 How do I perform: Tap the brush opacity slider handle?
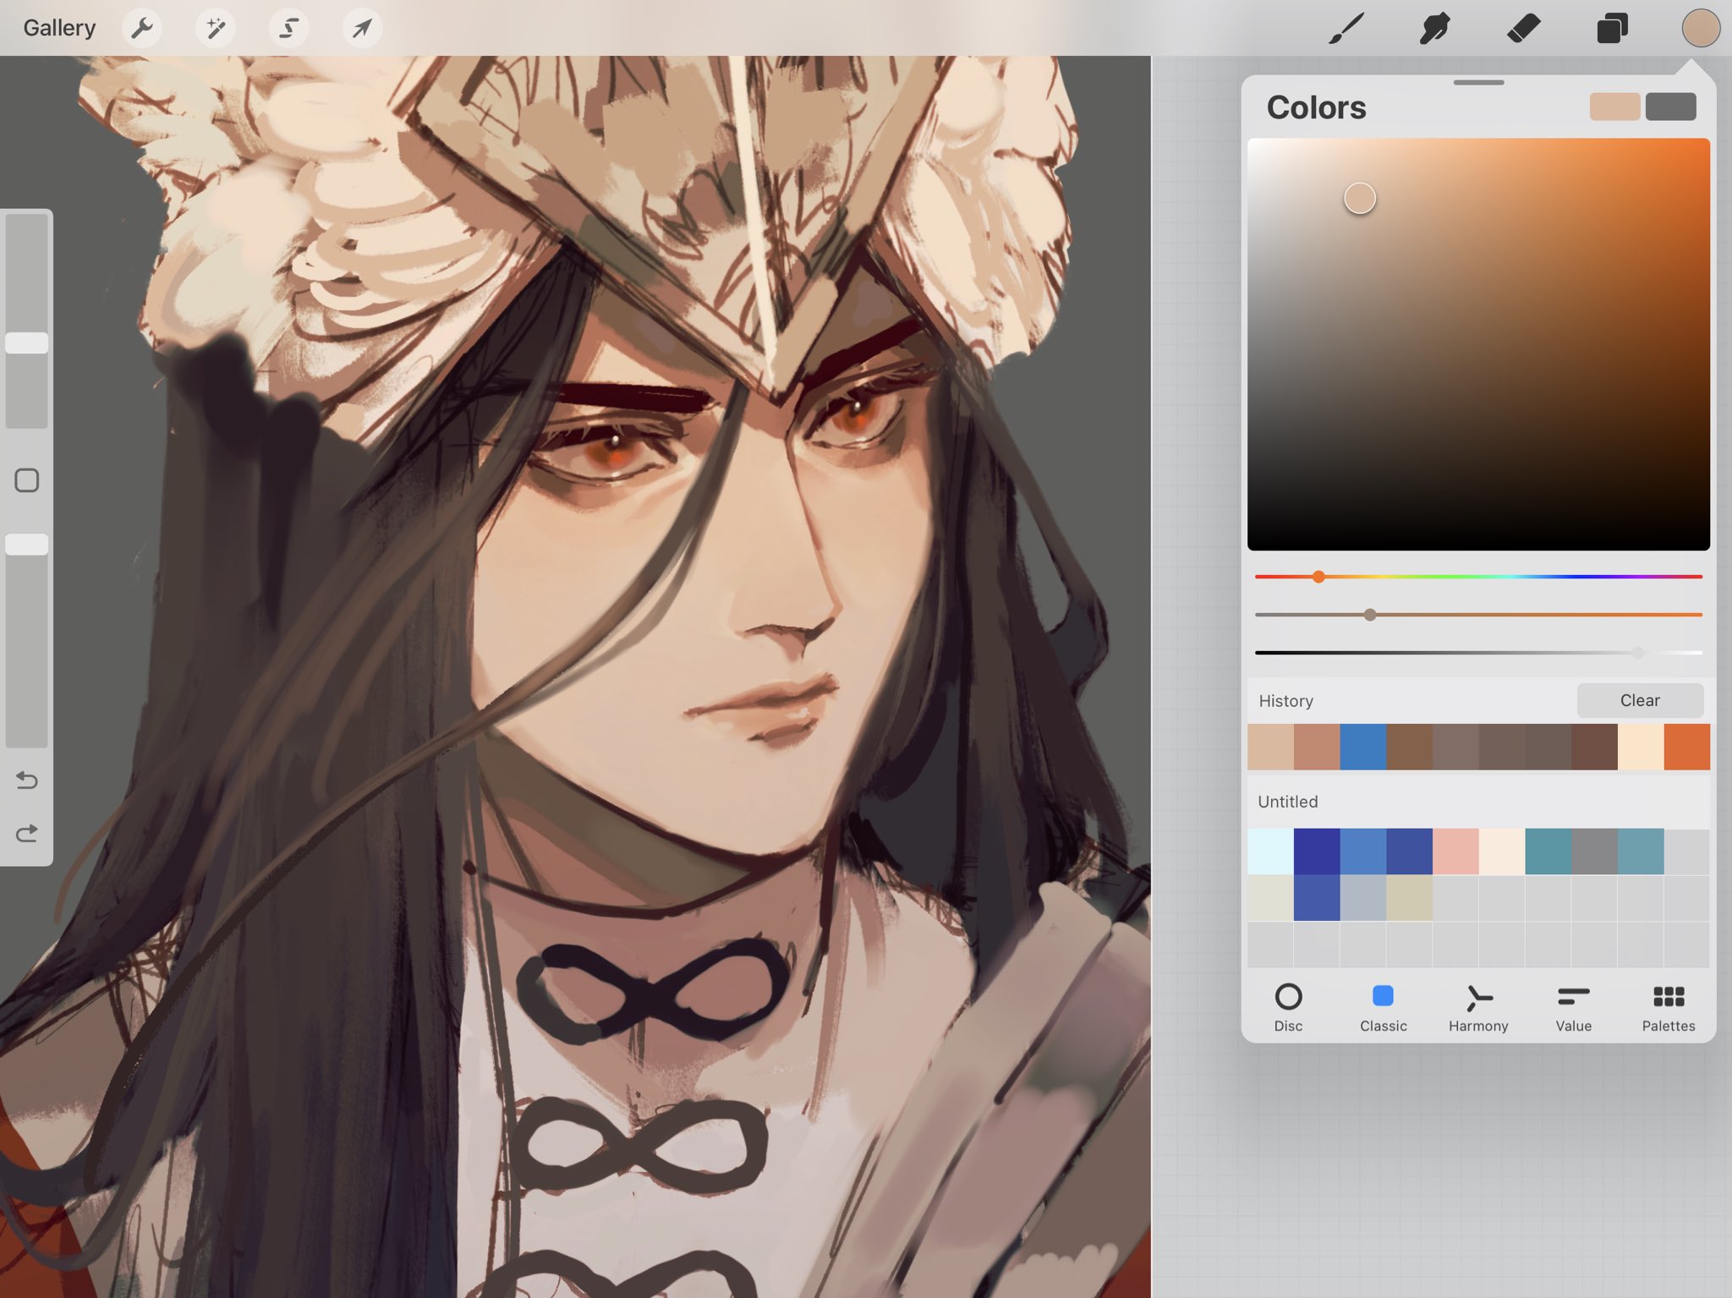coord(27,545)
